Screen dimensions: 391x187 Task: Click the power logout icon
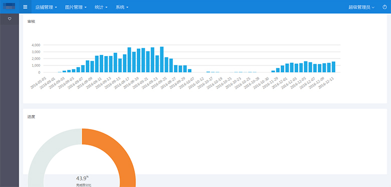384,7
